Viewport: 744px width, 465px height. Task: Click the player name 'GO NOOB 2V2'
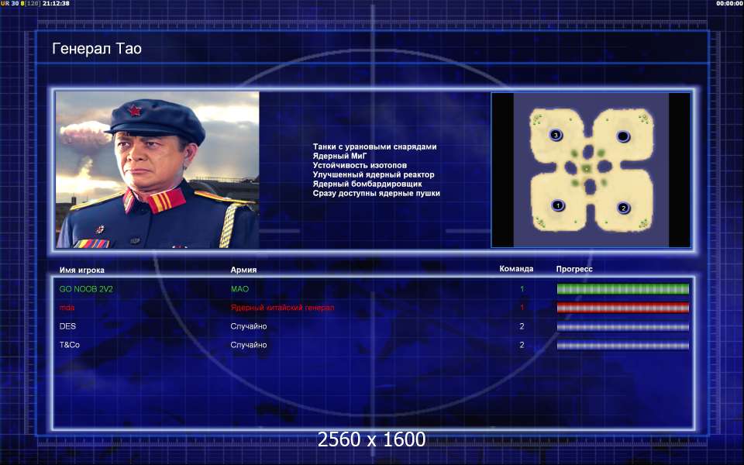pyautogui.click(x=86, y=289)
